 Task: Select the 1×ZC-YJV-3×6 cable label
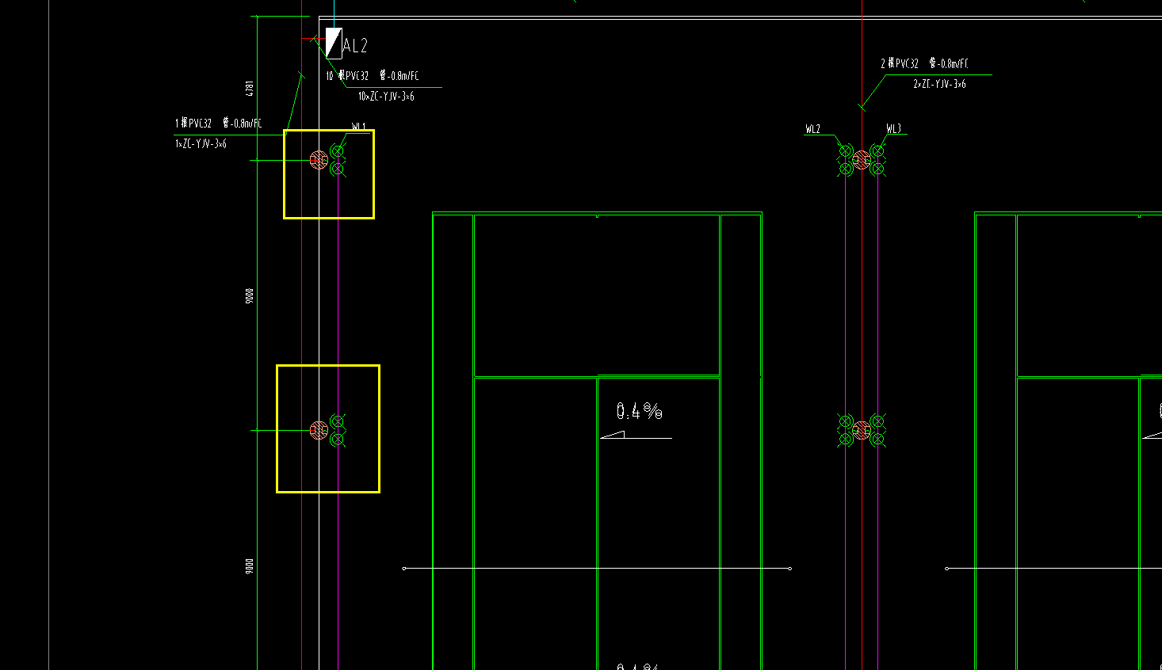pos(201,144)
